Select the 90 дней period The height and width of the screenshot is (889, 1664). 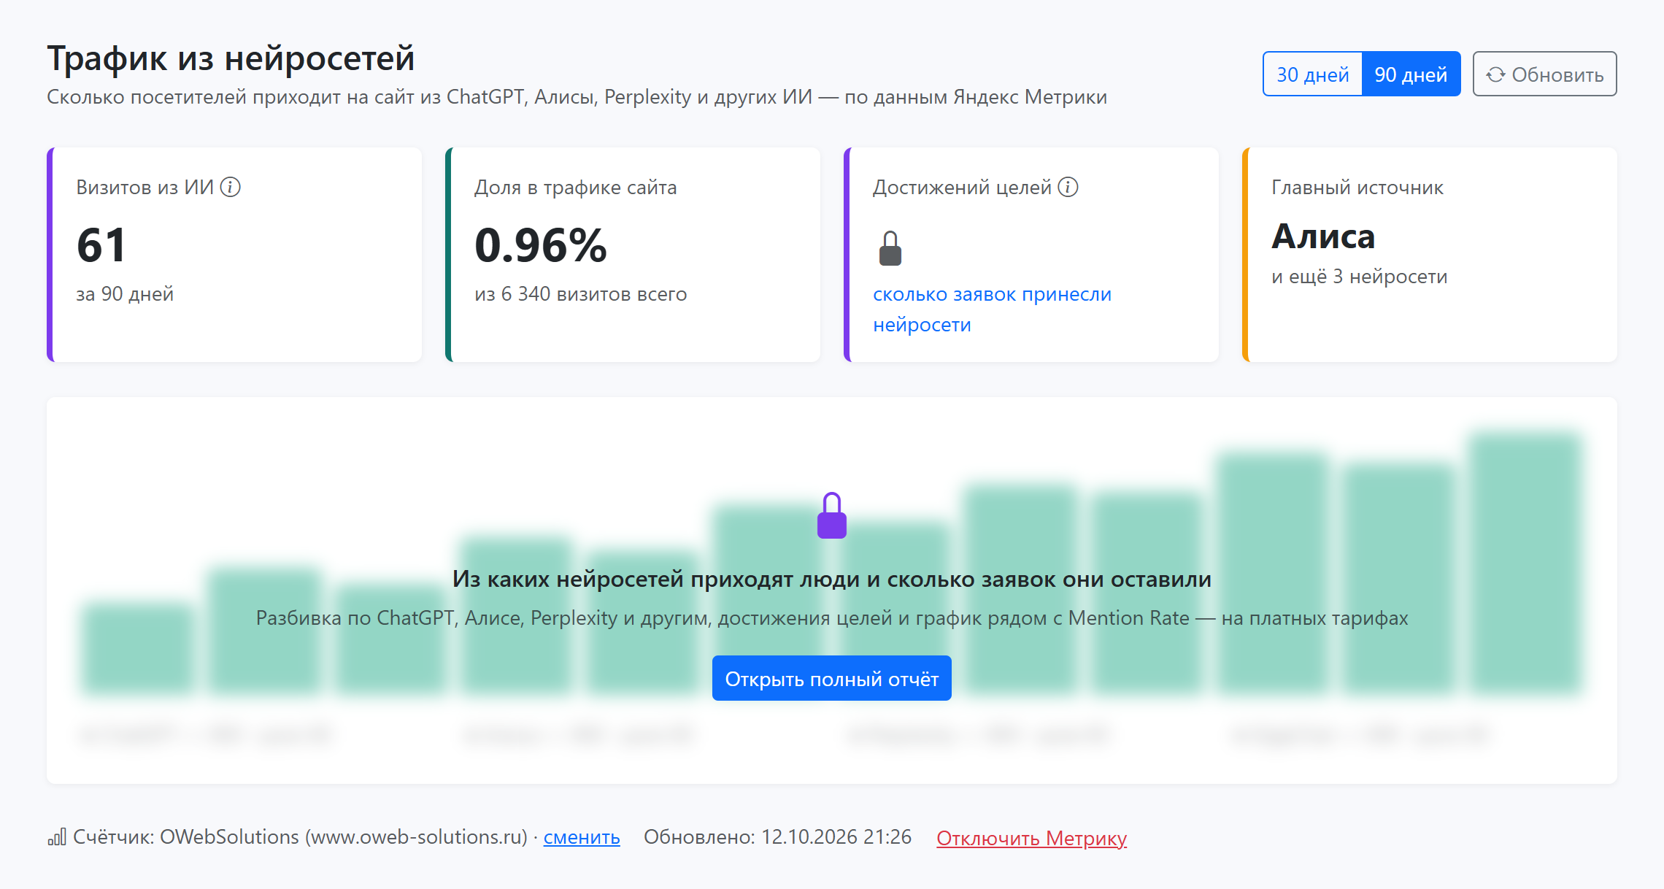[1411, 74]
